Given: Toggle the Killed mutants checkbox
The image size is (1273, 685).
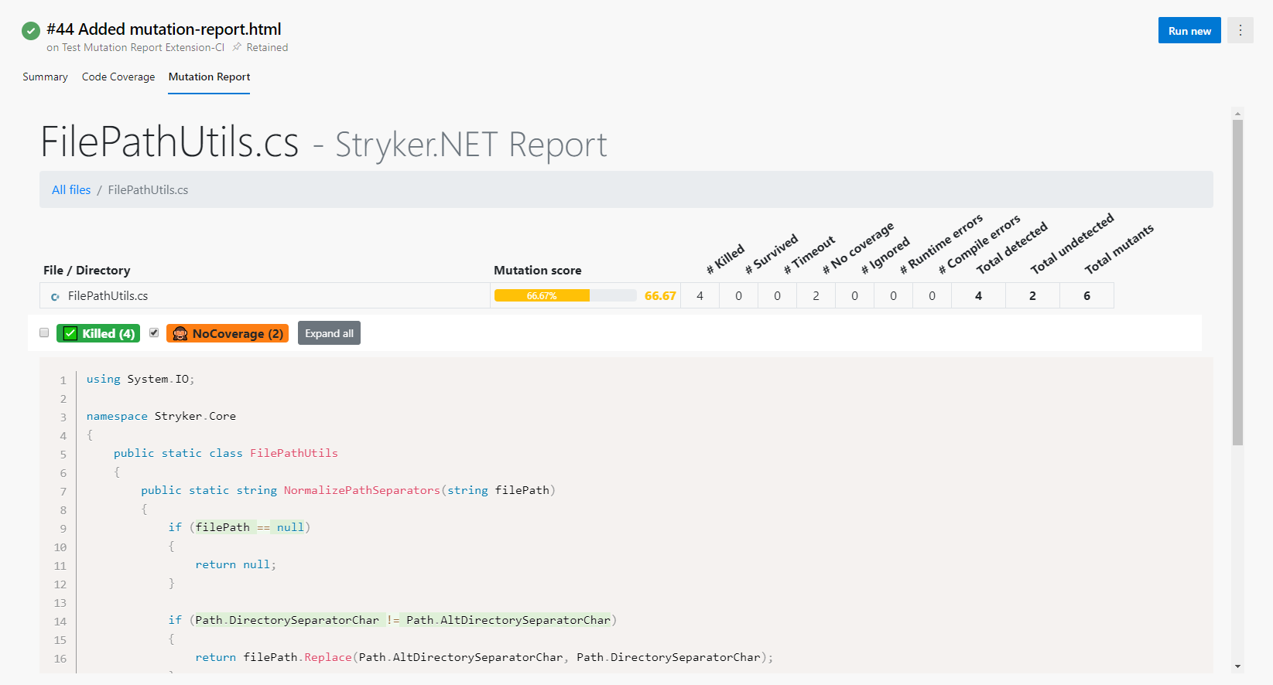Looking at the screenshot, I should coord(44,332).
